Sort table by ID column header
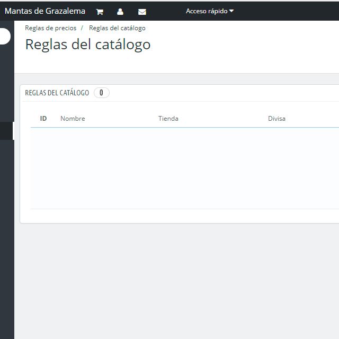Screen dimensions: 339x339 [x=43, y=119]
